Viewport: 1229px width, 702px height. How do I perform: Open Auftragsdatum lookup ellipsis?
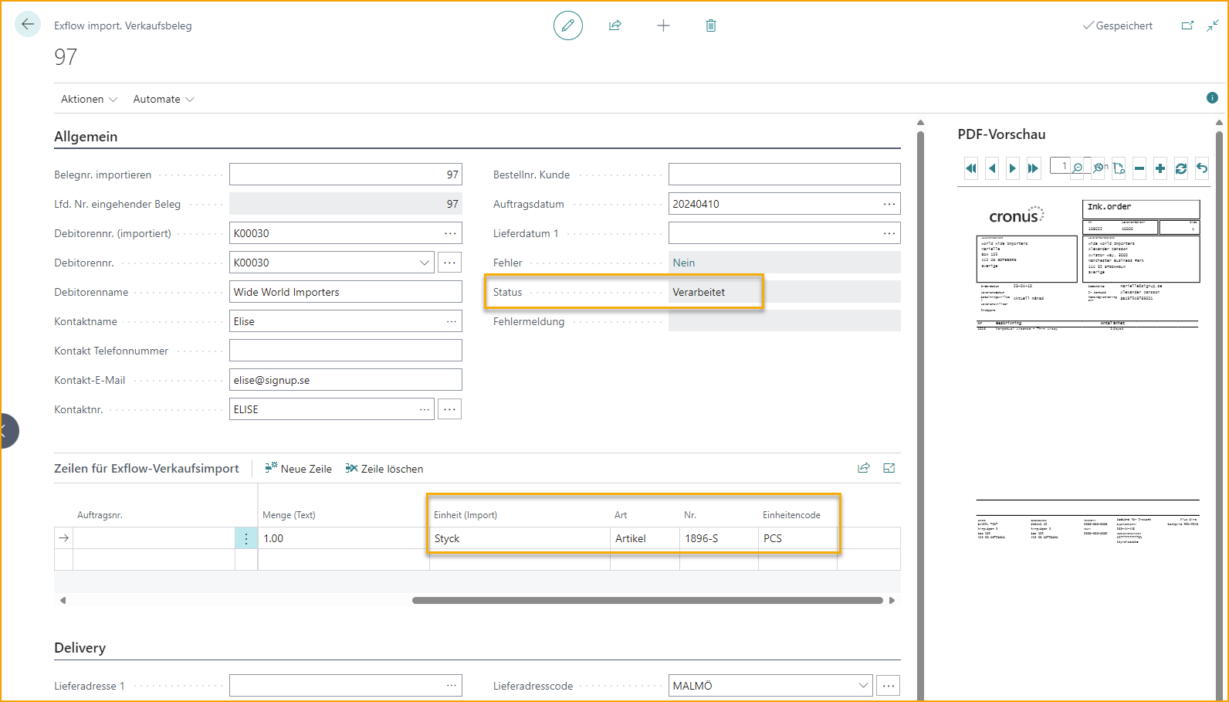(889, 204)
